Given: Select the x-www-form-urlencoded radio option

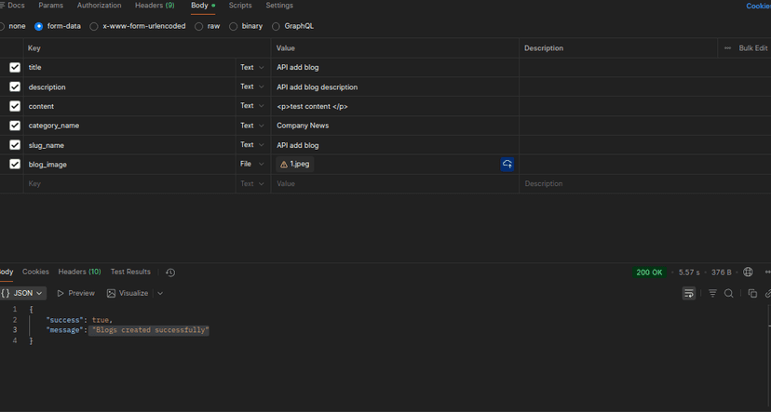Looking at the screenshot, I should pos(94,27).
